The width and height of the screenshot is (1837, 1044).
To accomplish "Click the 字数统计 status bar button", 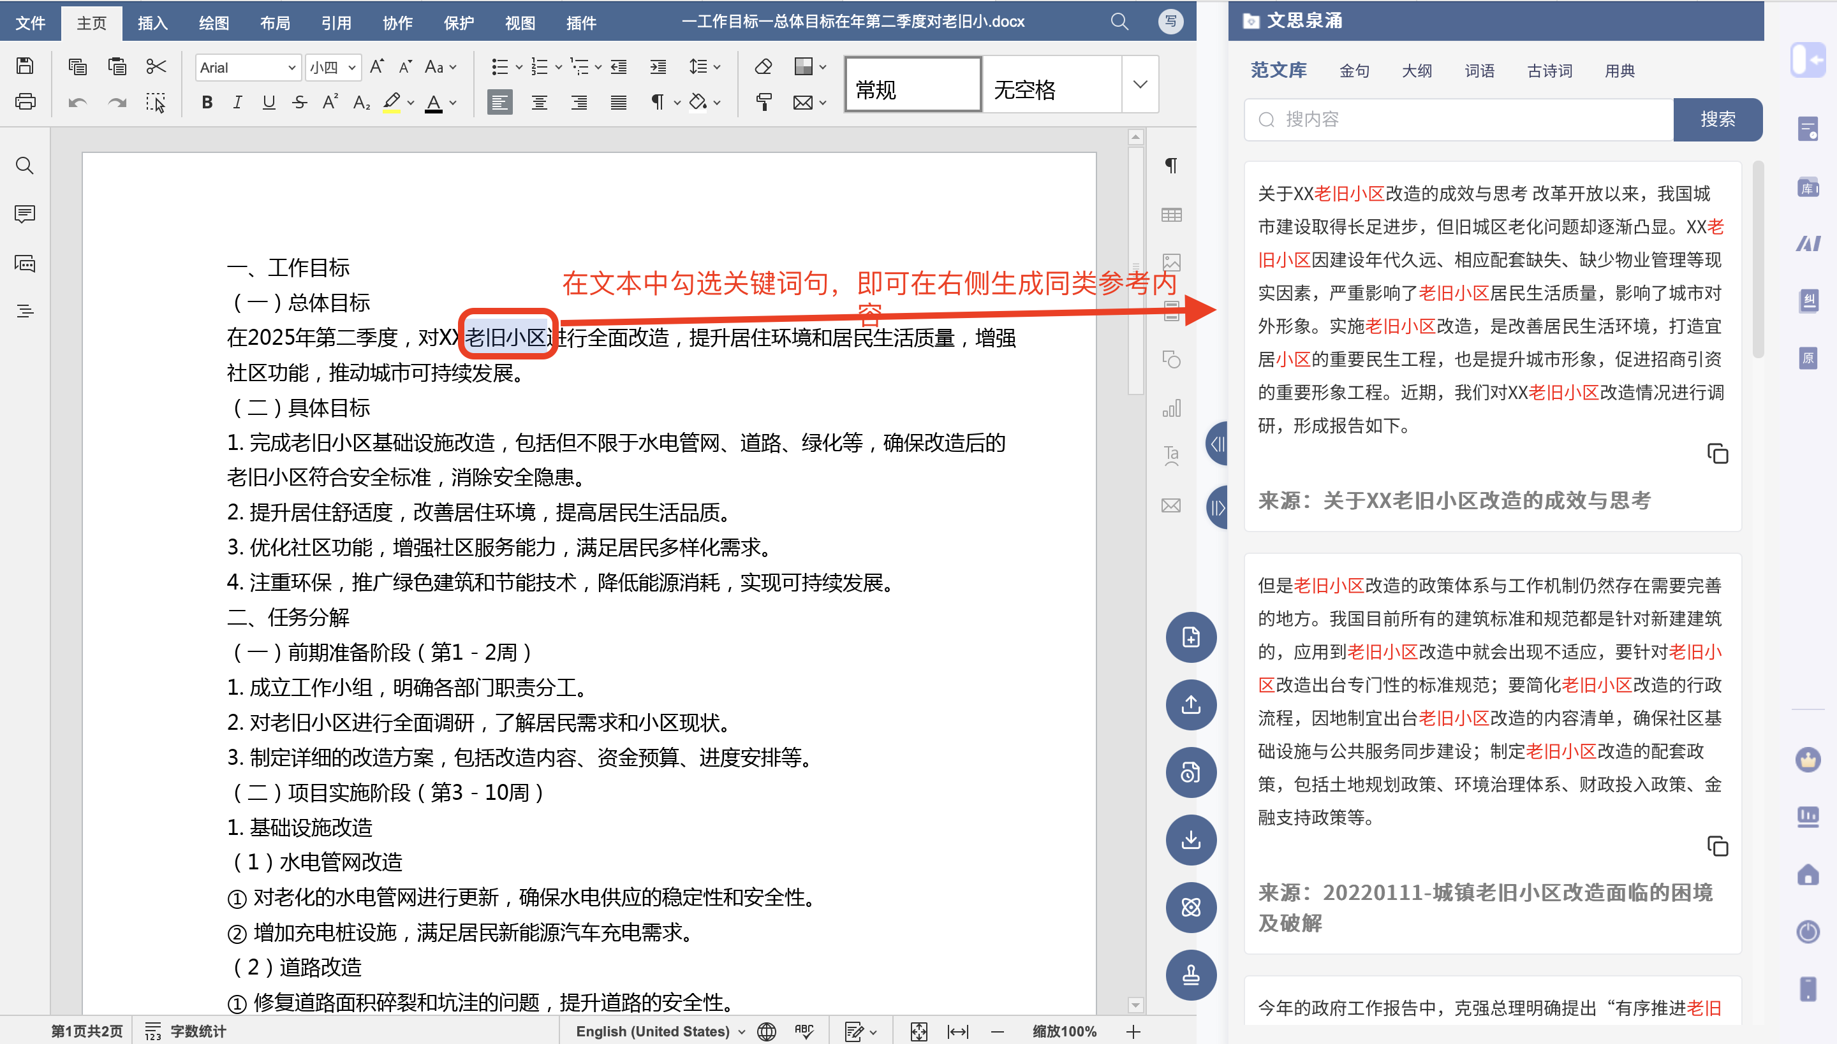I will pos(186,1031).
